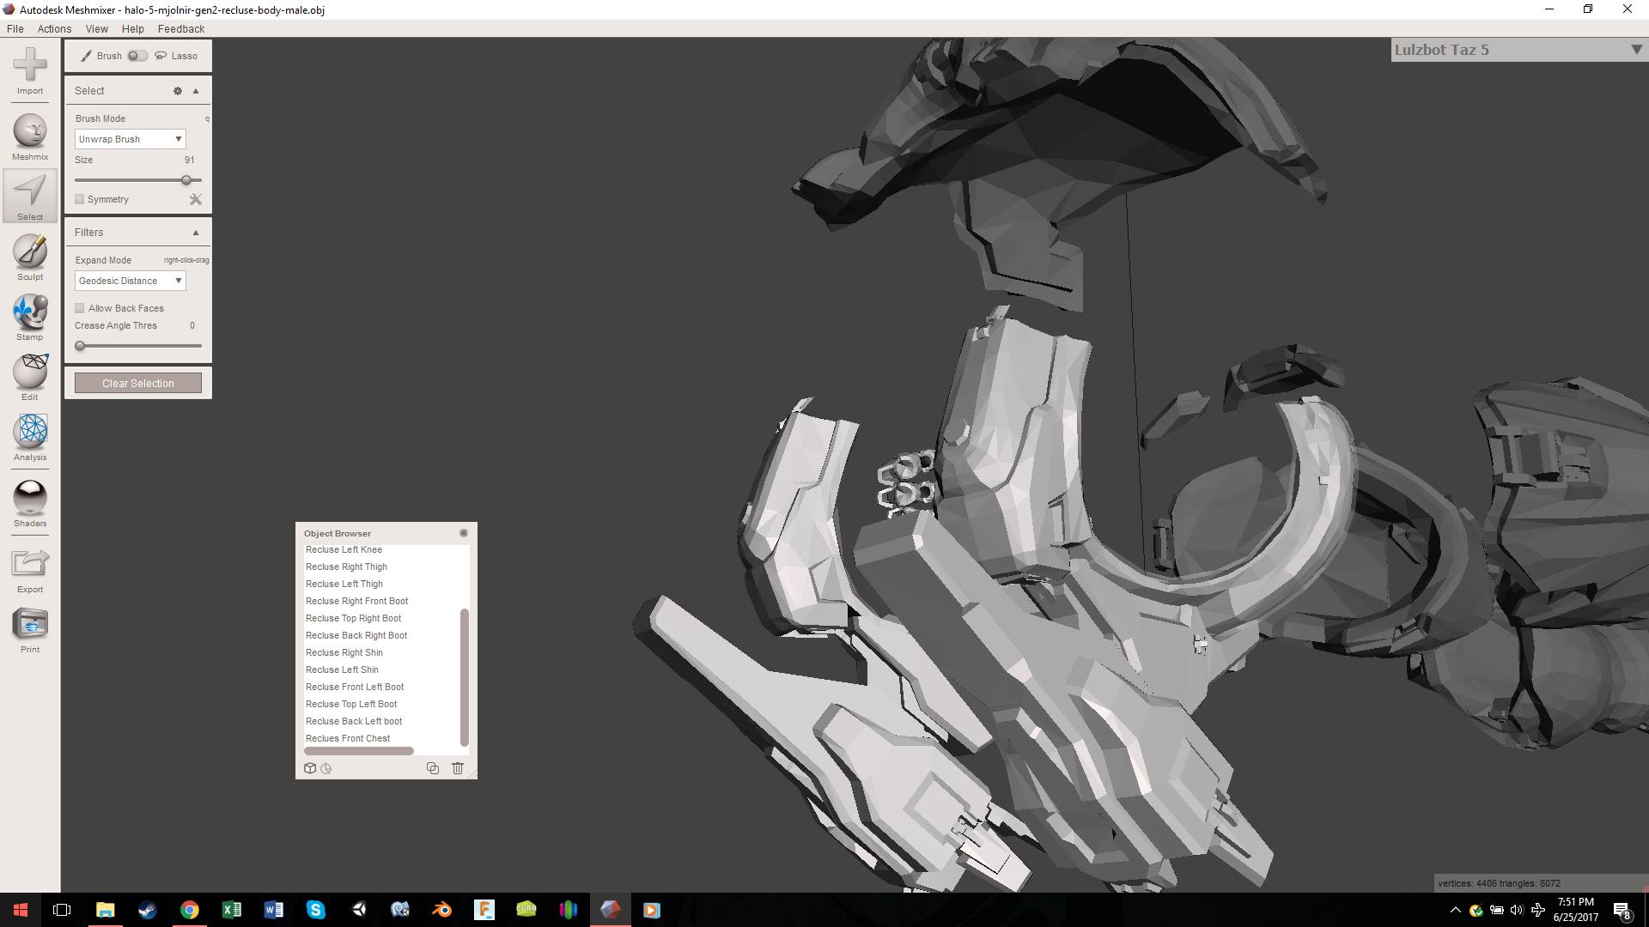1649x927 pixels.
Task: Select the Lasso selection option
Action: pos(176,56)
